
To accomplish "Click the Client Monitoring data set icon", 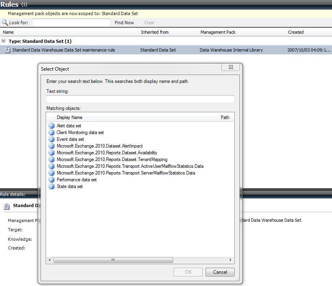I will [x=51, y=132].
